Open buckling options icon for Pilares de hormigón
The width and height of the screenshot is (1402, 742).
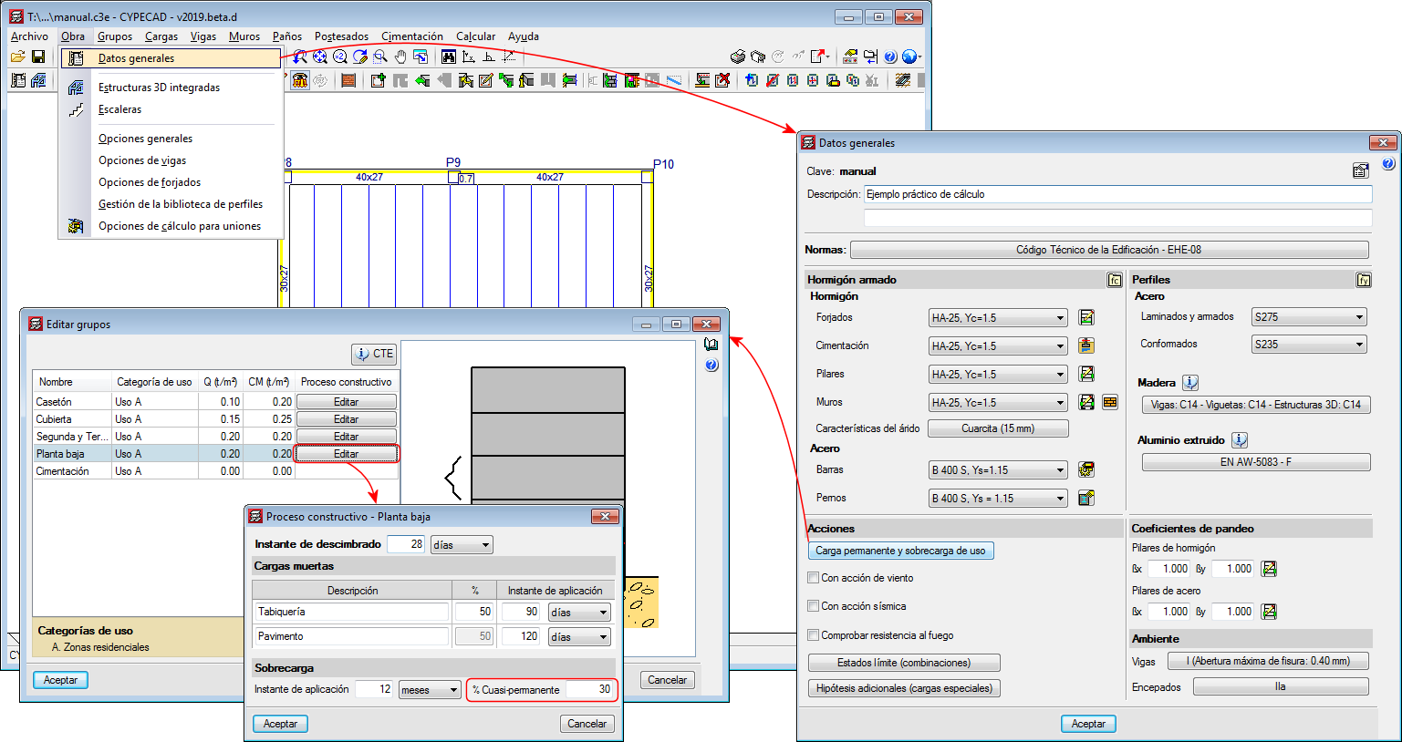pos(1269,569)
